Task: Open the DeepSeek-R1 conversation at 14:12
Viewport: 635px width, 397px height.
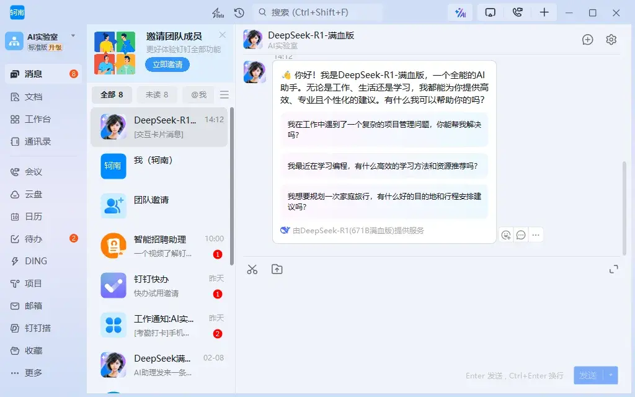Action: coord(159,127)
